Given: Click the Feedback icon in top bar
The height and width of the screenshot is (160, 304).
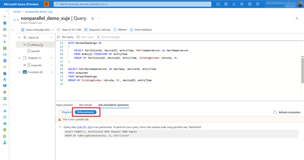Looking at the screenshot, I should tap(257, 4).
